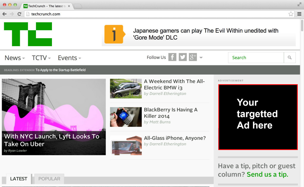This screenshot has height=187, width=304.
Task: Click the Follow Us label
Action: click(x=156, y=57)
